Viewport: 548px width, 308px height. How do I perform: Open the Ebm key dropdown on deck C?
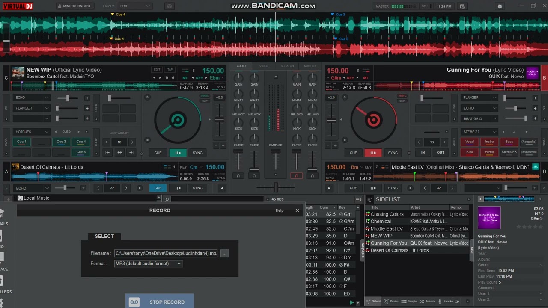point(217,78)
